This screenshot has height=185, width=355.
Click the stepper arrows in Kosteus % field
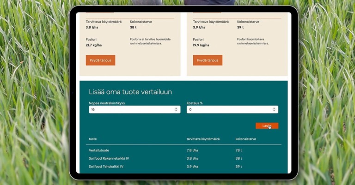pos(274,110)
